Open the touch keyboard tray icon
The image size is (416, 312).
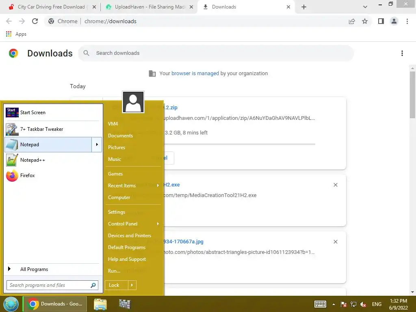(x=320, y=304)
